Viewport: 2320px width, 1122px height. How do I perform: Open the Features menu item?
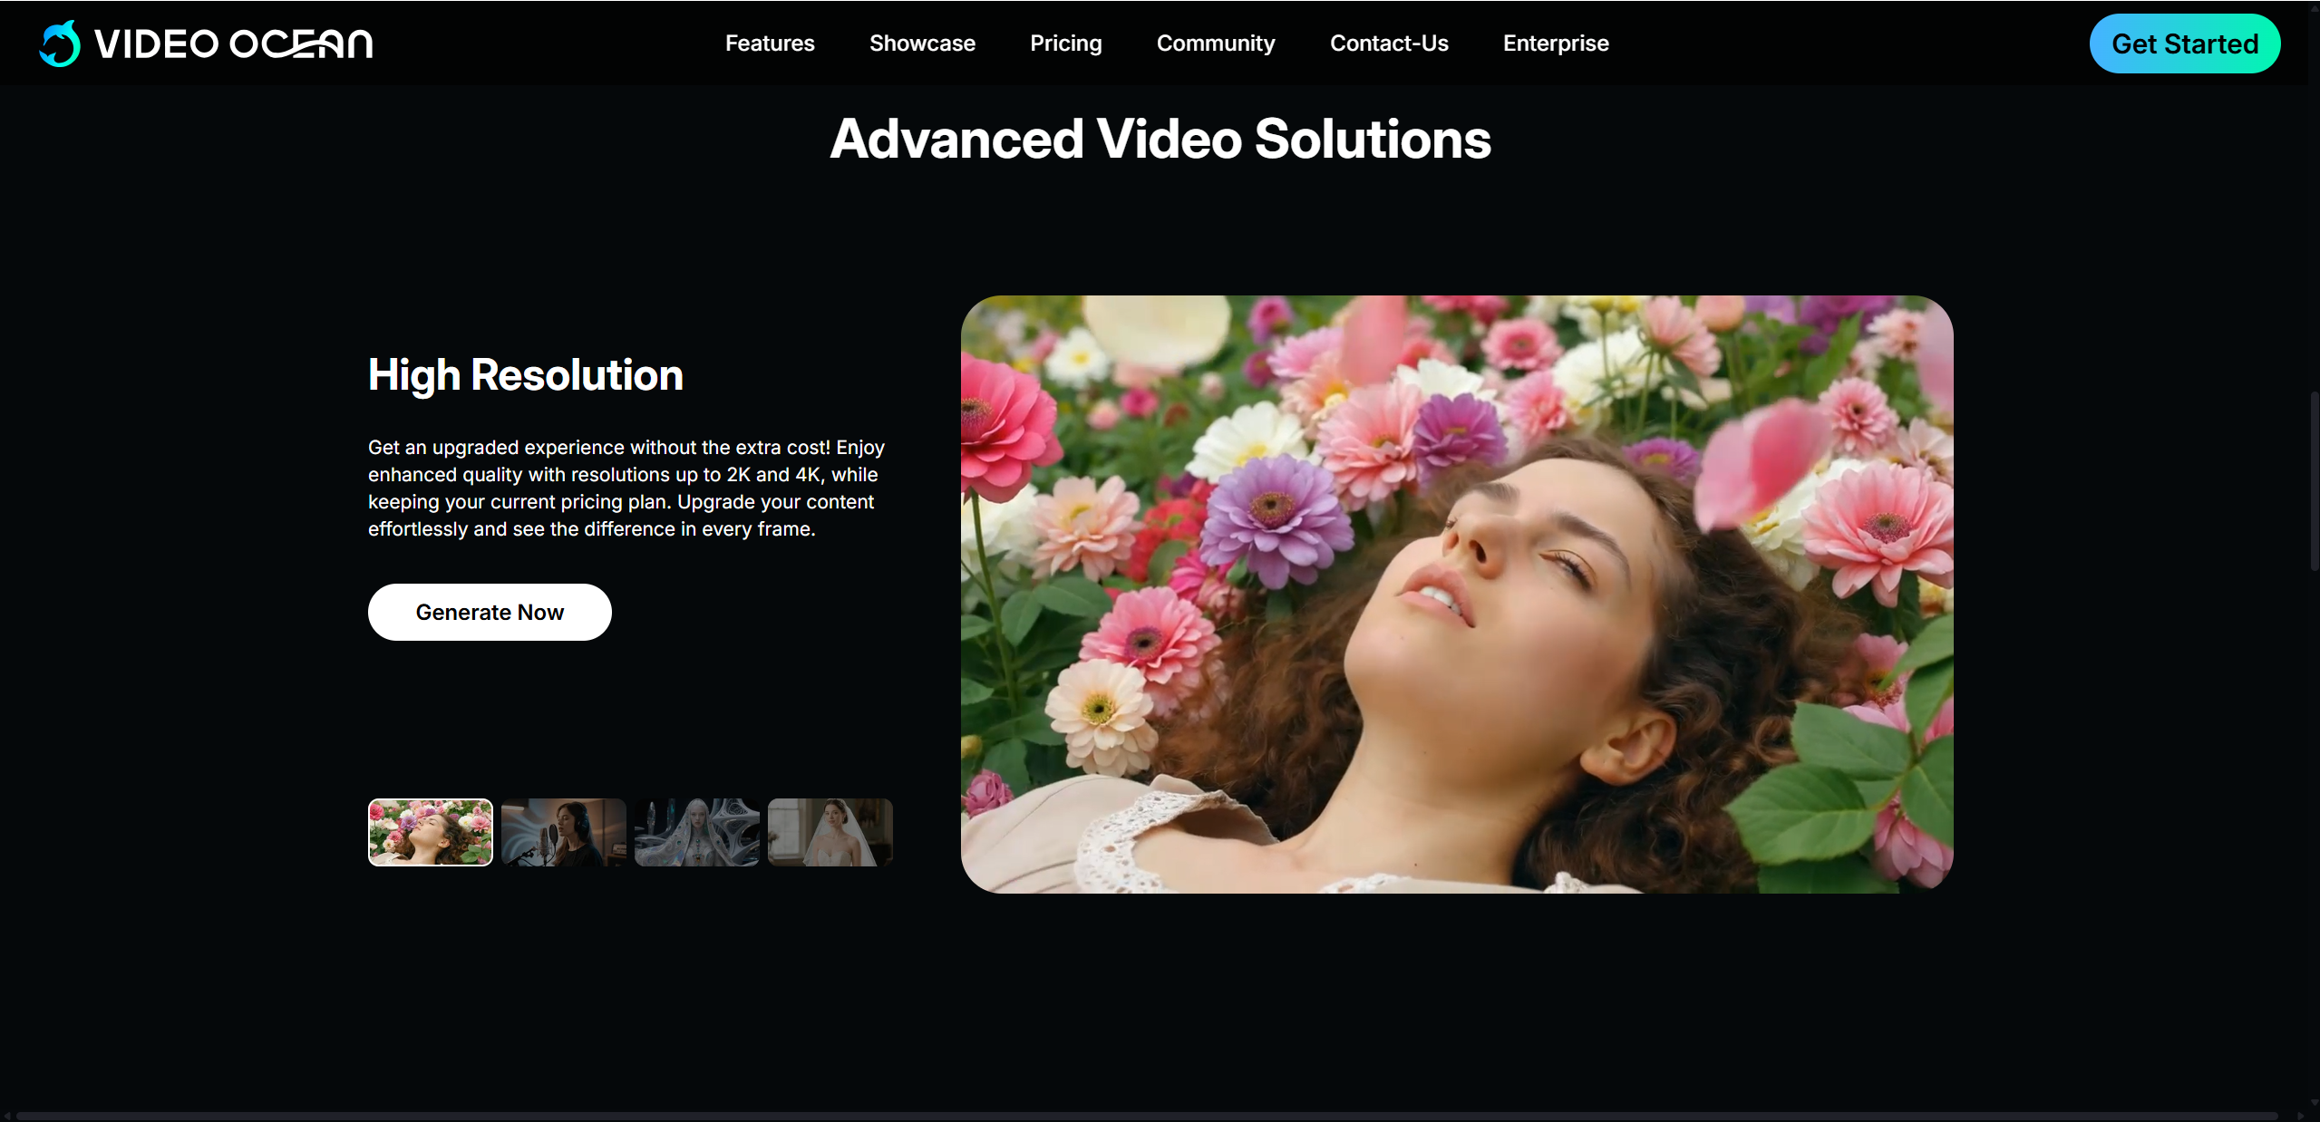(x=770, y=44)
